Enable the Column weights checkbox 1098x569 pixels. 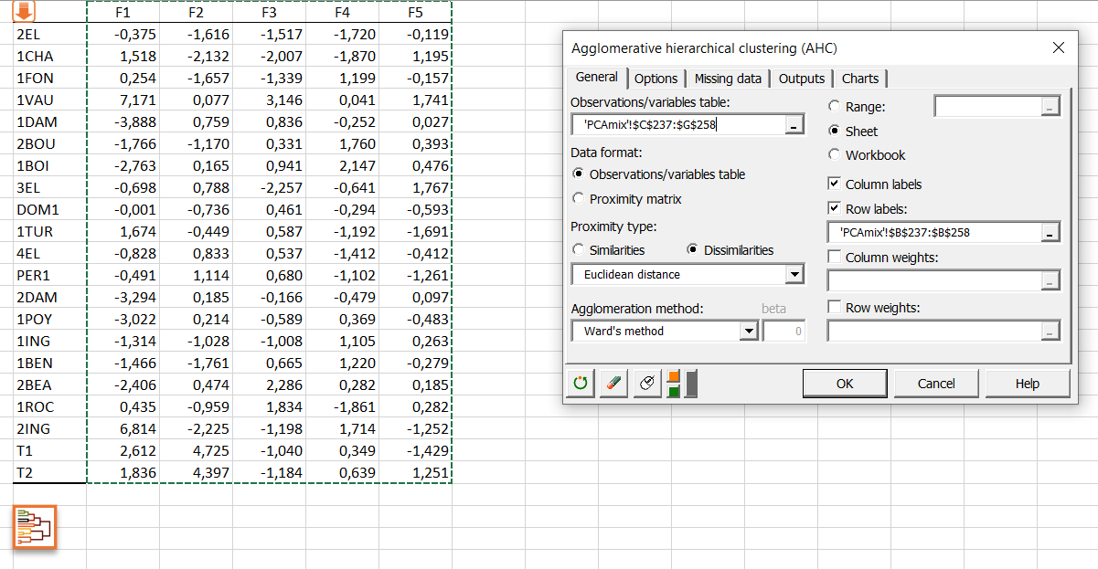click(x=834, y=258)
